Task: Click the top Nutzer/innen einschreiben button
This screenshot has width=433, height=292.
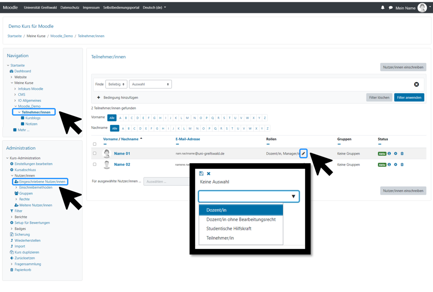Action: [x=403, y=67]
